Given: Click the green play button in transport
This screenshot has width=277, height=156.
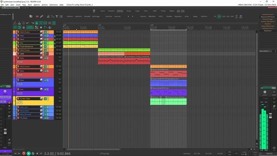Looking at the screenshot, I should point(29,153).
